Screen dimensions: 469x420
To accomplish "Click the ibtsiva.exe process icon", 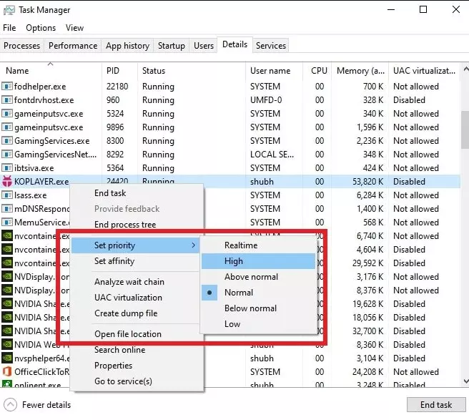I will click(7, 167).
